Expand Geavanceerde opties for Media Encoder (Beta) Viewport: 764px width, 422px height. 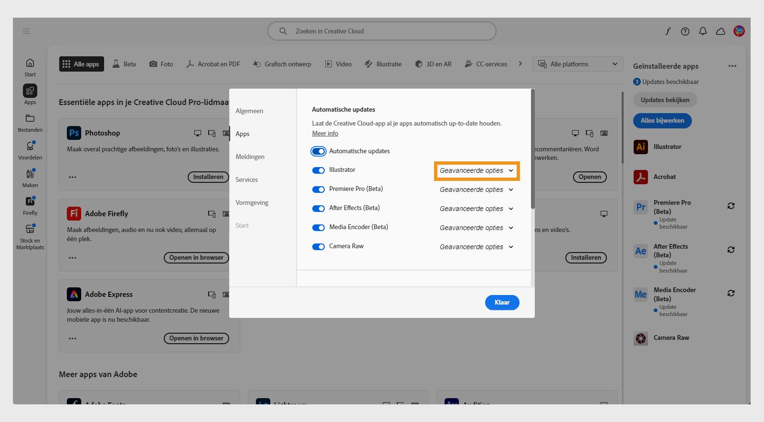[477, 228]
